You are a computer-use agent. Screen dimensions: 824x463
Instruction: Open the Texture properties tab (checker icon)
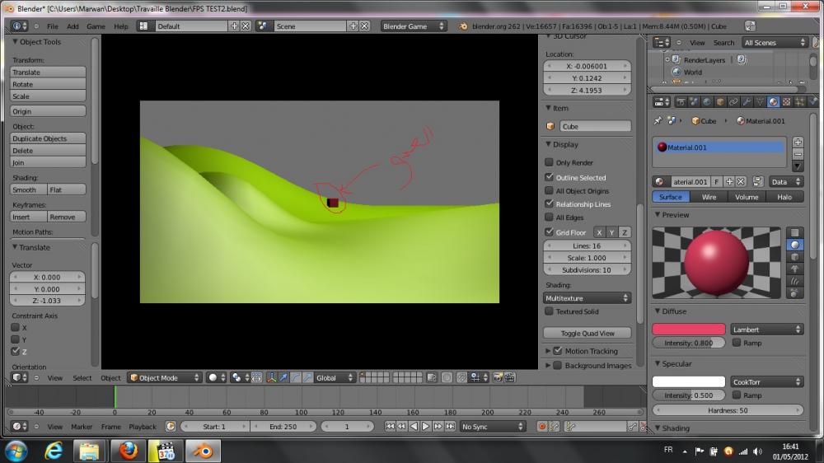coord(786,102)
